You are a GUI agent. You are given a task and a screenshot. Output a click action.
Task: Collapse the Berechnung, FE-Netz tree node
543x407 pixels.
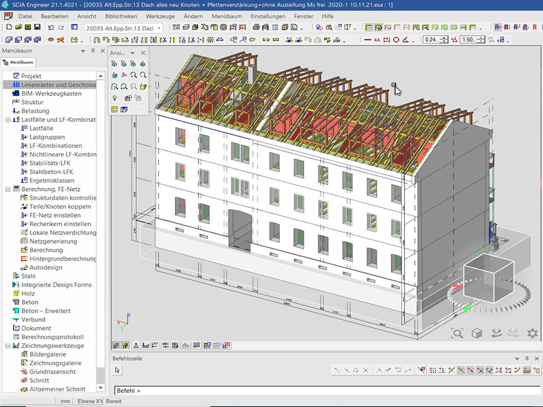point(8,189)
